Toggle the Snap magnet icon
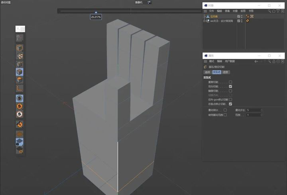Image resolution: width=287 pixels, height=195 pixels. [x=20, y=124]
